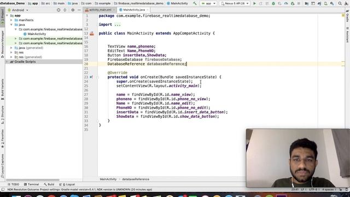Click Collapse All icon in Project panel header

tap(65, 10)
